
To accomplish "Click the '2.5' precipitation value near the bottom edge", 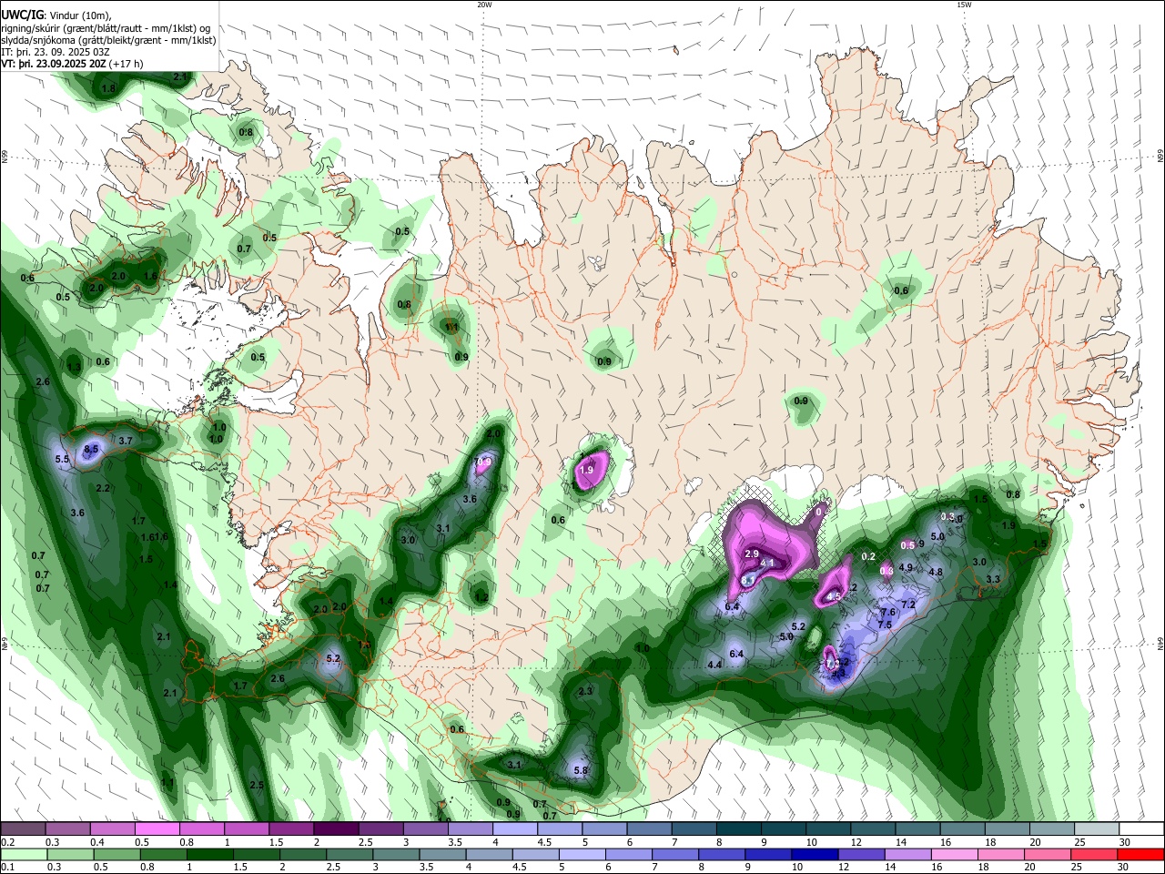I will coord(257,786).
